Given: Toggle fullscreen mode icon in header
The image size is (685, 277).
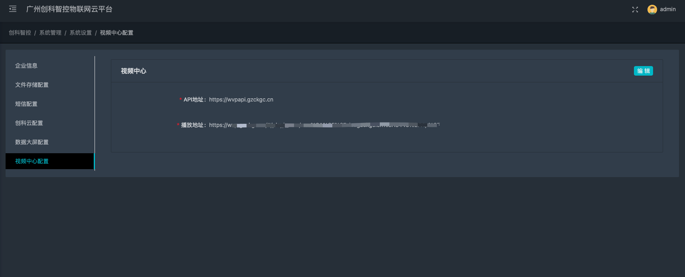Looking at the screenshot, I should pos(635,10).
